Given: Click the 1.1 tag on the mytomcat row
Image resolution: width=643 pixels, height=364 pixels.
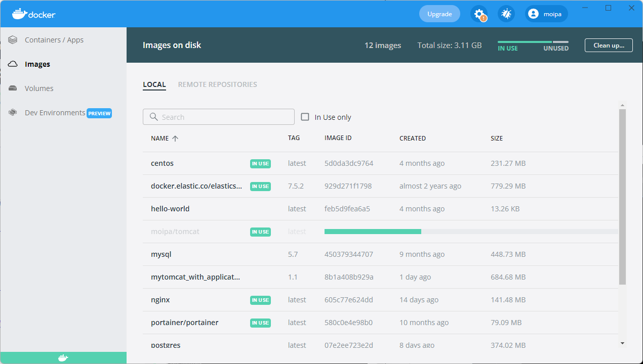Looking at the screenshot, I should coord(293,277).
